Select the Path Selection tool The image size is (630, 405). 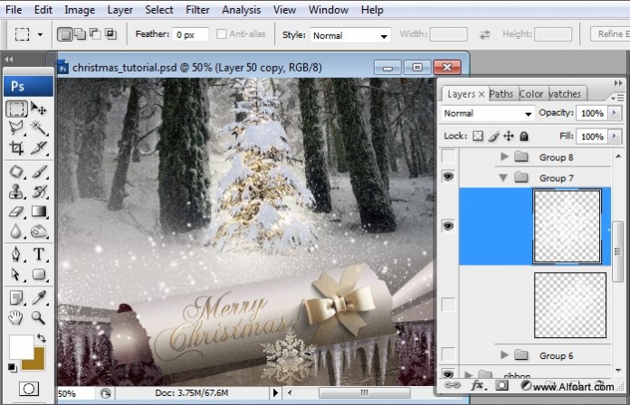click(x=16, y=274)
